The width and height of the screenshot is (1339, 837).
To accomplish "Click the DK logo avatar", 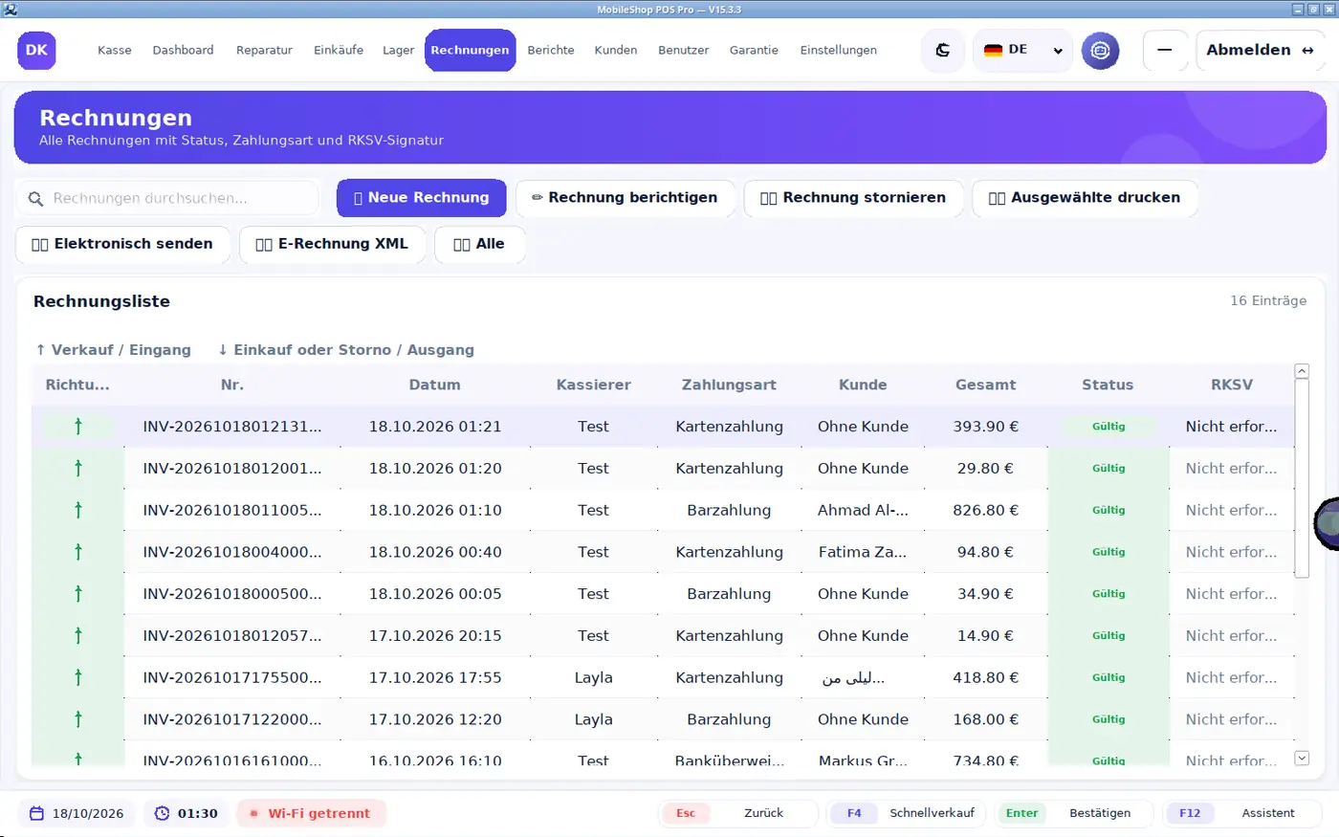I will tap(36, 50).
